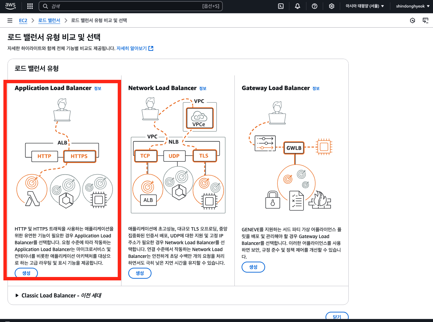Click the ALB target box in NLB diagram

click(148, 200)
